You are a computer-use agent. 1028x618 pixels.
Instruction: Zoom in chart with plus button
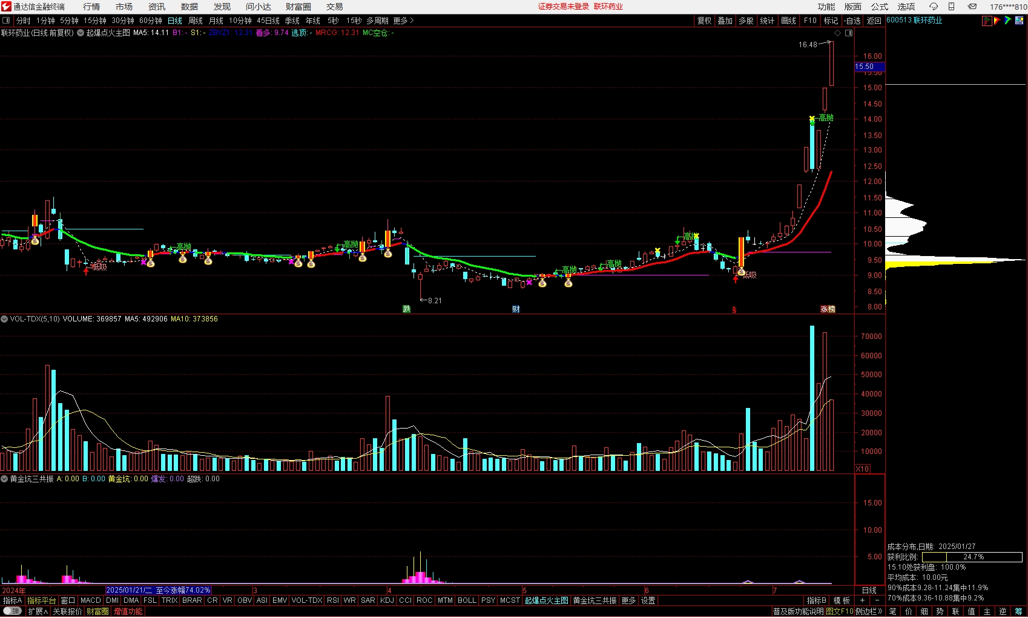tap(862, 600)
